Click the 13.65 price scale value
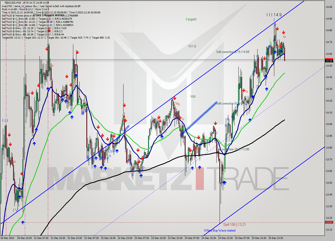Screen dimensions: 335x241 click(329, 171)
